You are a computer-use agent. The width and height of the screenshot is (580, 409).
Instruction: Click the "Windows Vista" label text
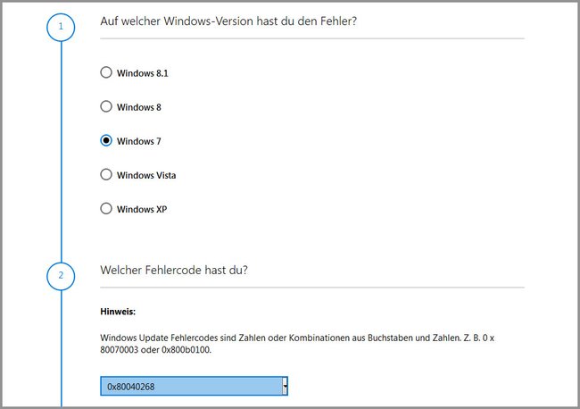click(146, 175)
